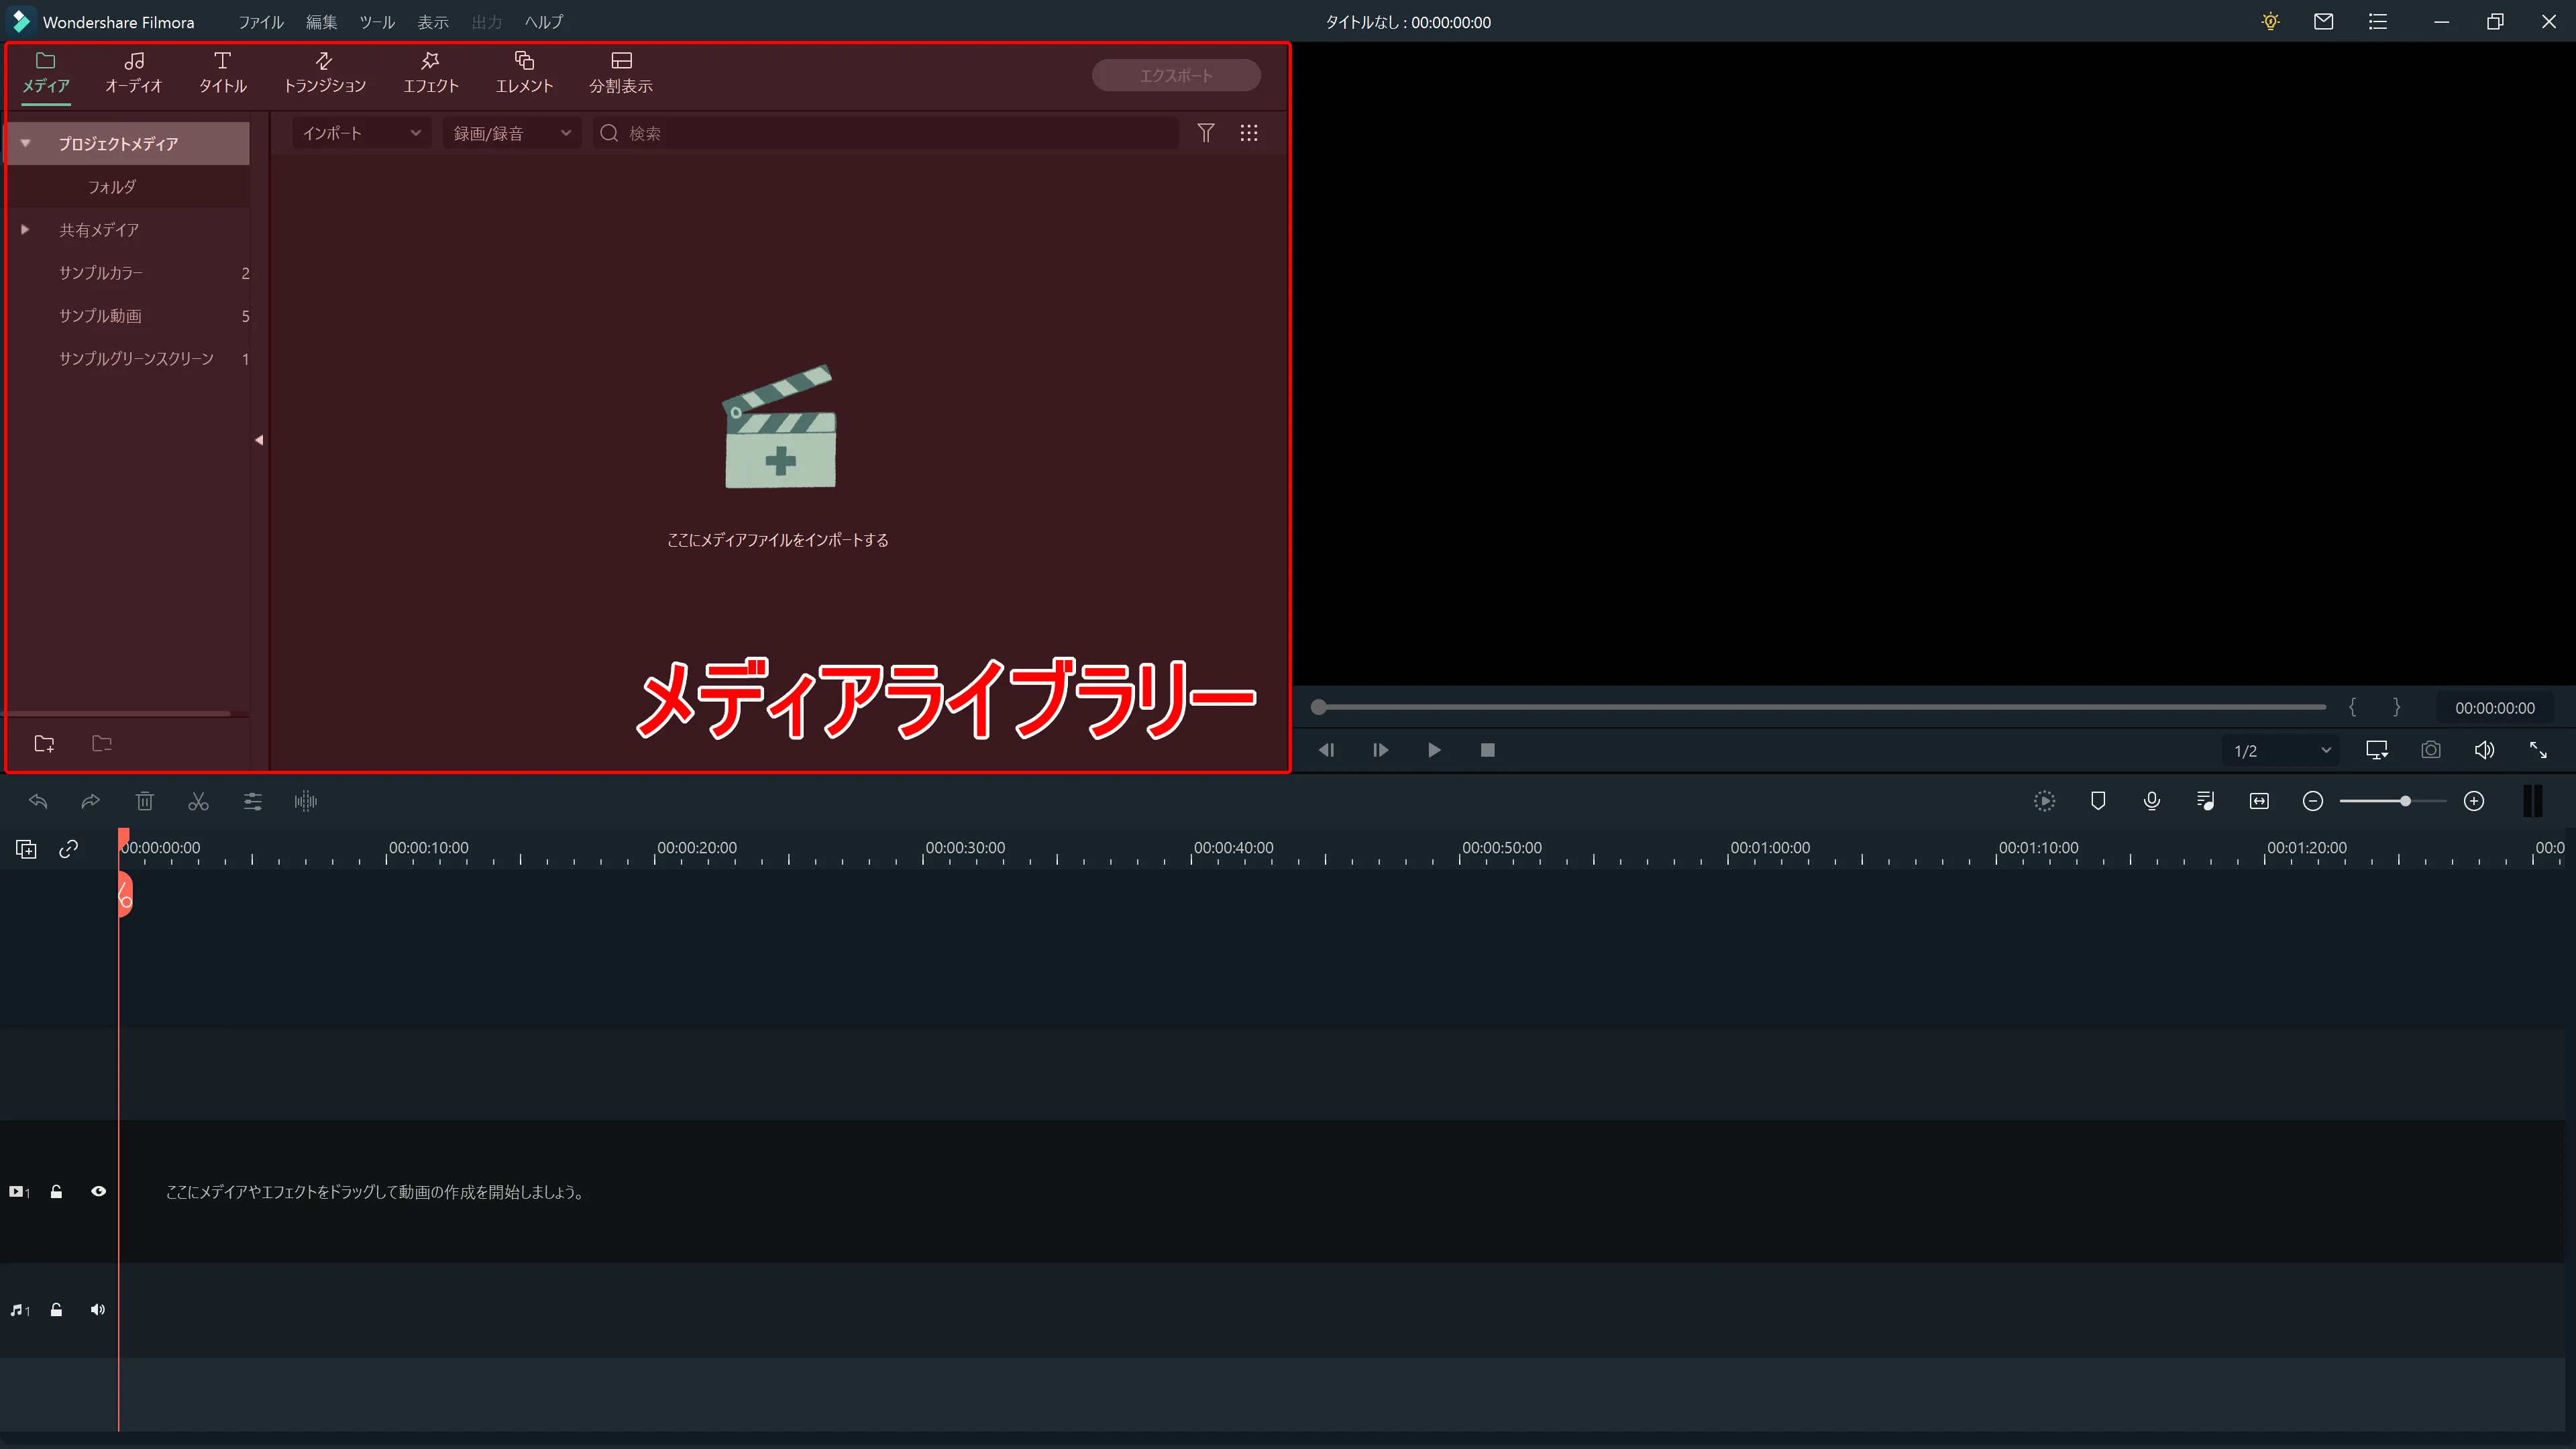Image resolution: width=2576 pixels, height=1449 pixels.
Task: Click the エクスポート button
Action: [1175, 76]
